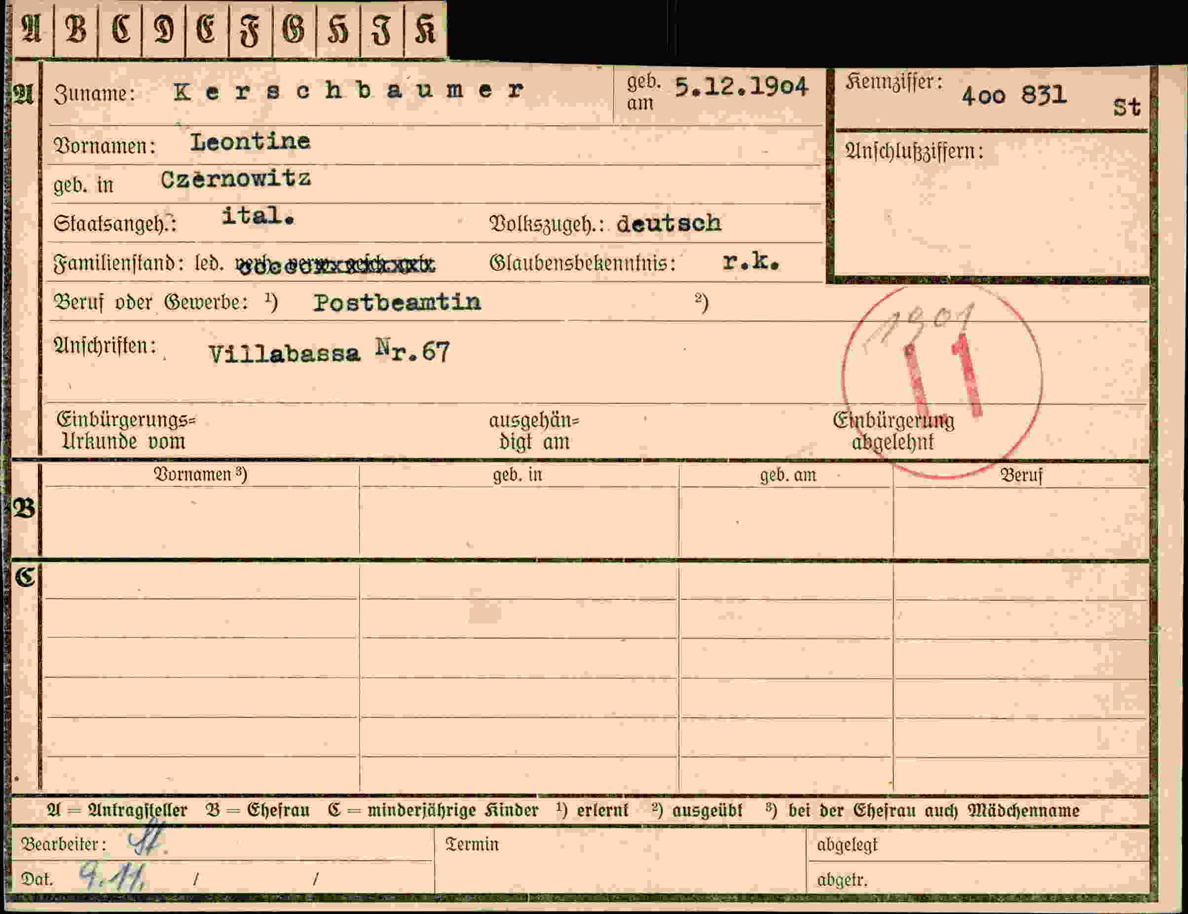Click the 'abgelegt' label
This screenshot has height=914, width=1188.
coord(848,845)
